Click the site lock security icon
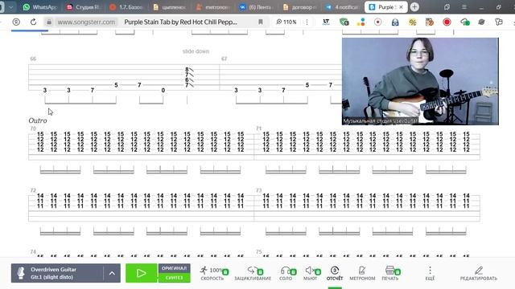The height and width of the screenshot is (289, 515). (49, 22)
